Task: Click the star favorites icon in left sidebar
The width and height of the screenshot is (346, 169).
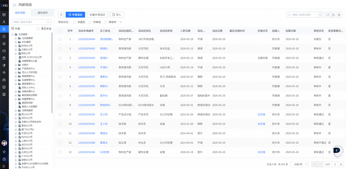Action: tap(4, 152)
